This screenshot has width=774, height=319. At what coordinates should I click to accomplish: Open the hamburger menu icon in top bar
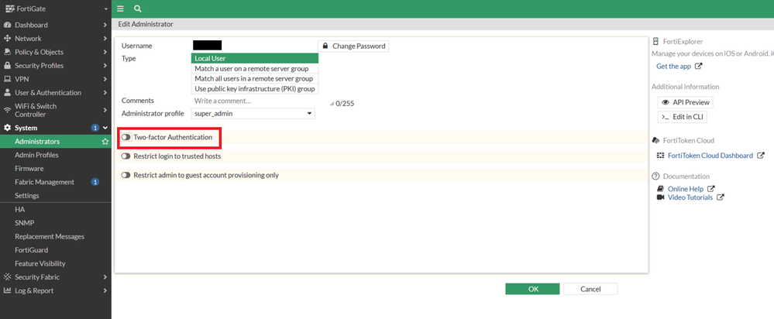click(x=120, y=9)
